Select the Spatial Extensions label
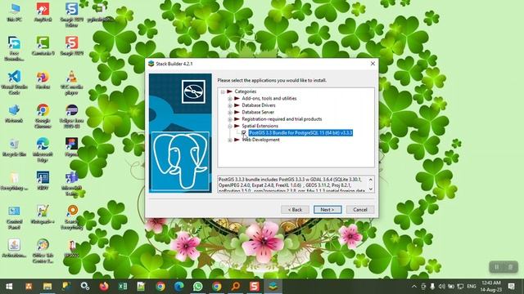524x294 pixels. pyautogui.click(x=260, y=126)
